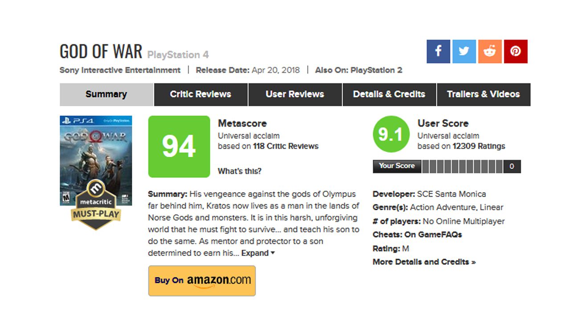Image resolution: width=570 pixels, height=321 pixels.
Task: Expand the game summary text
Action: [258, 253]
